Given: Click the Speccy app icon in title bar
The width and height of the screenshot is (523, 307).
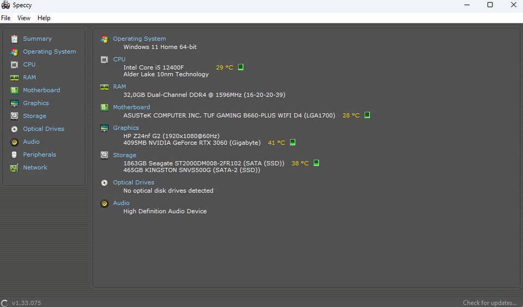Looking at the screenshot, I should point(5,5).
